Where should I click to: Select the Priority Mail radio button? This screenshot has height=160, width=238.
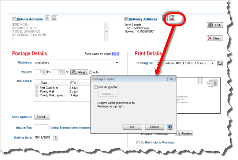coord(37,92)
